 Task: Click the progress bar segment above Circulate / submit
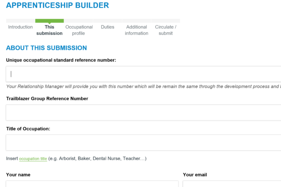pos(165,21)
